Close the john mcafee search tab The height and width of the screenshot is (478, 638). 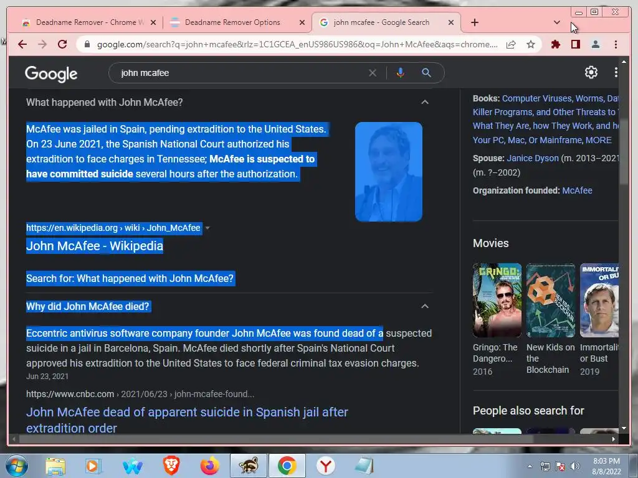(451, 22)
